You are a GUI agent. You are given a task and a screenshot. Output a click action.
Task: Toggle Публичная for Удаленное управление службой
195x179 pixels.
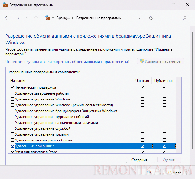pyautogui.click(x=164, y=128)
